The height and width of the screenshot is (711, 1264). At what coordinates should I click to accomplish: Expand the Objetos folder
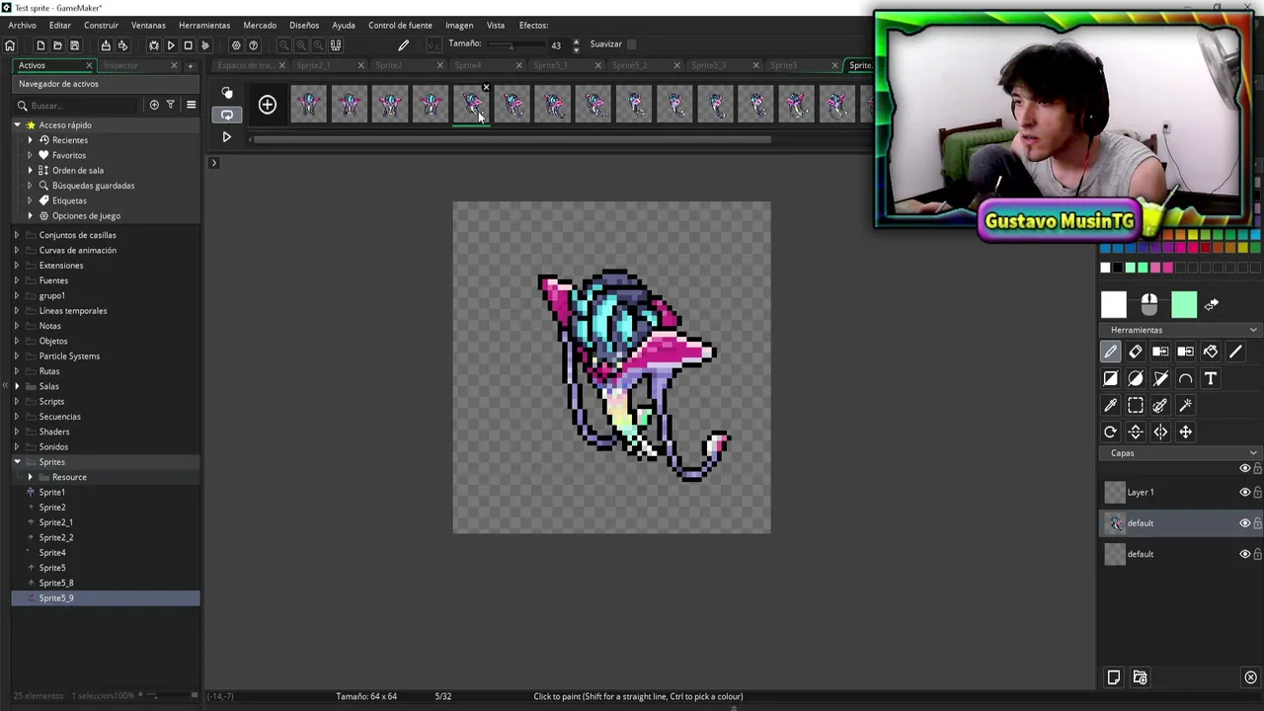point(17,341)
